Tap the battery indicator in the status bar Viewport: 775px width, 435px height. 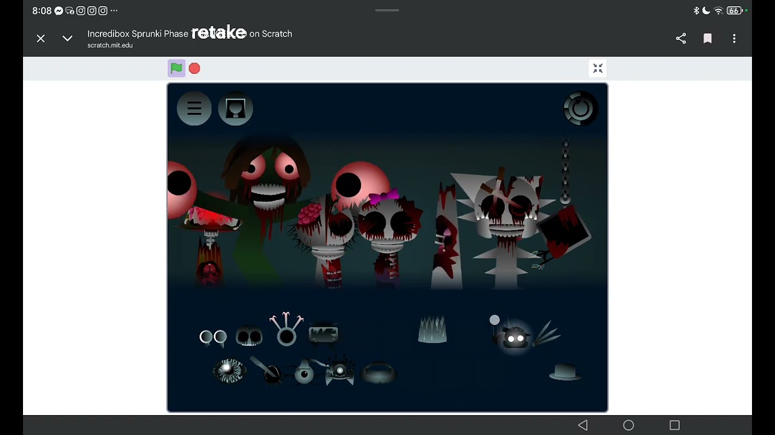click(x=734, y=11)
